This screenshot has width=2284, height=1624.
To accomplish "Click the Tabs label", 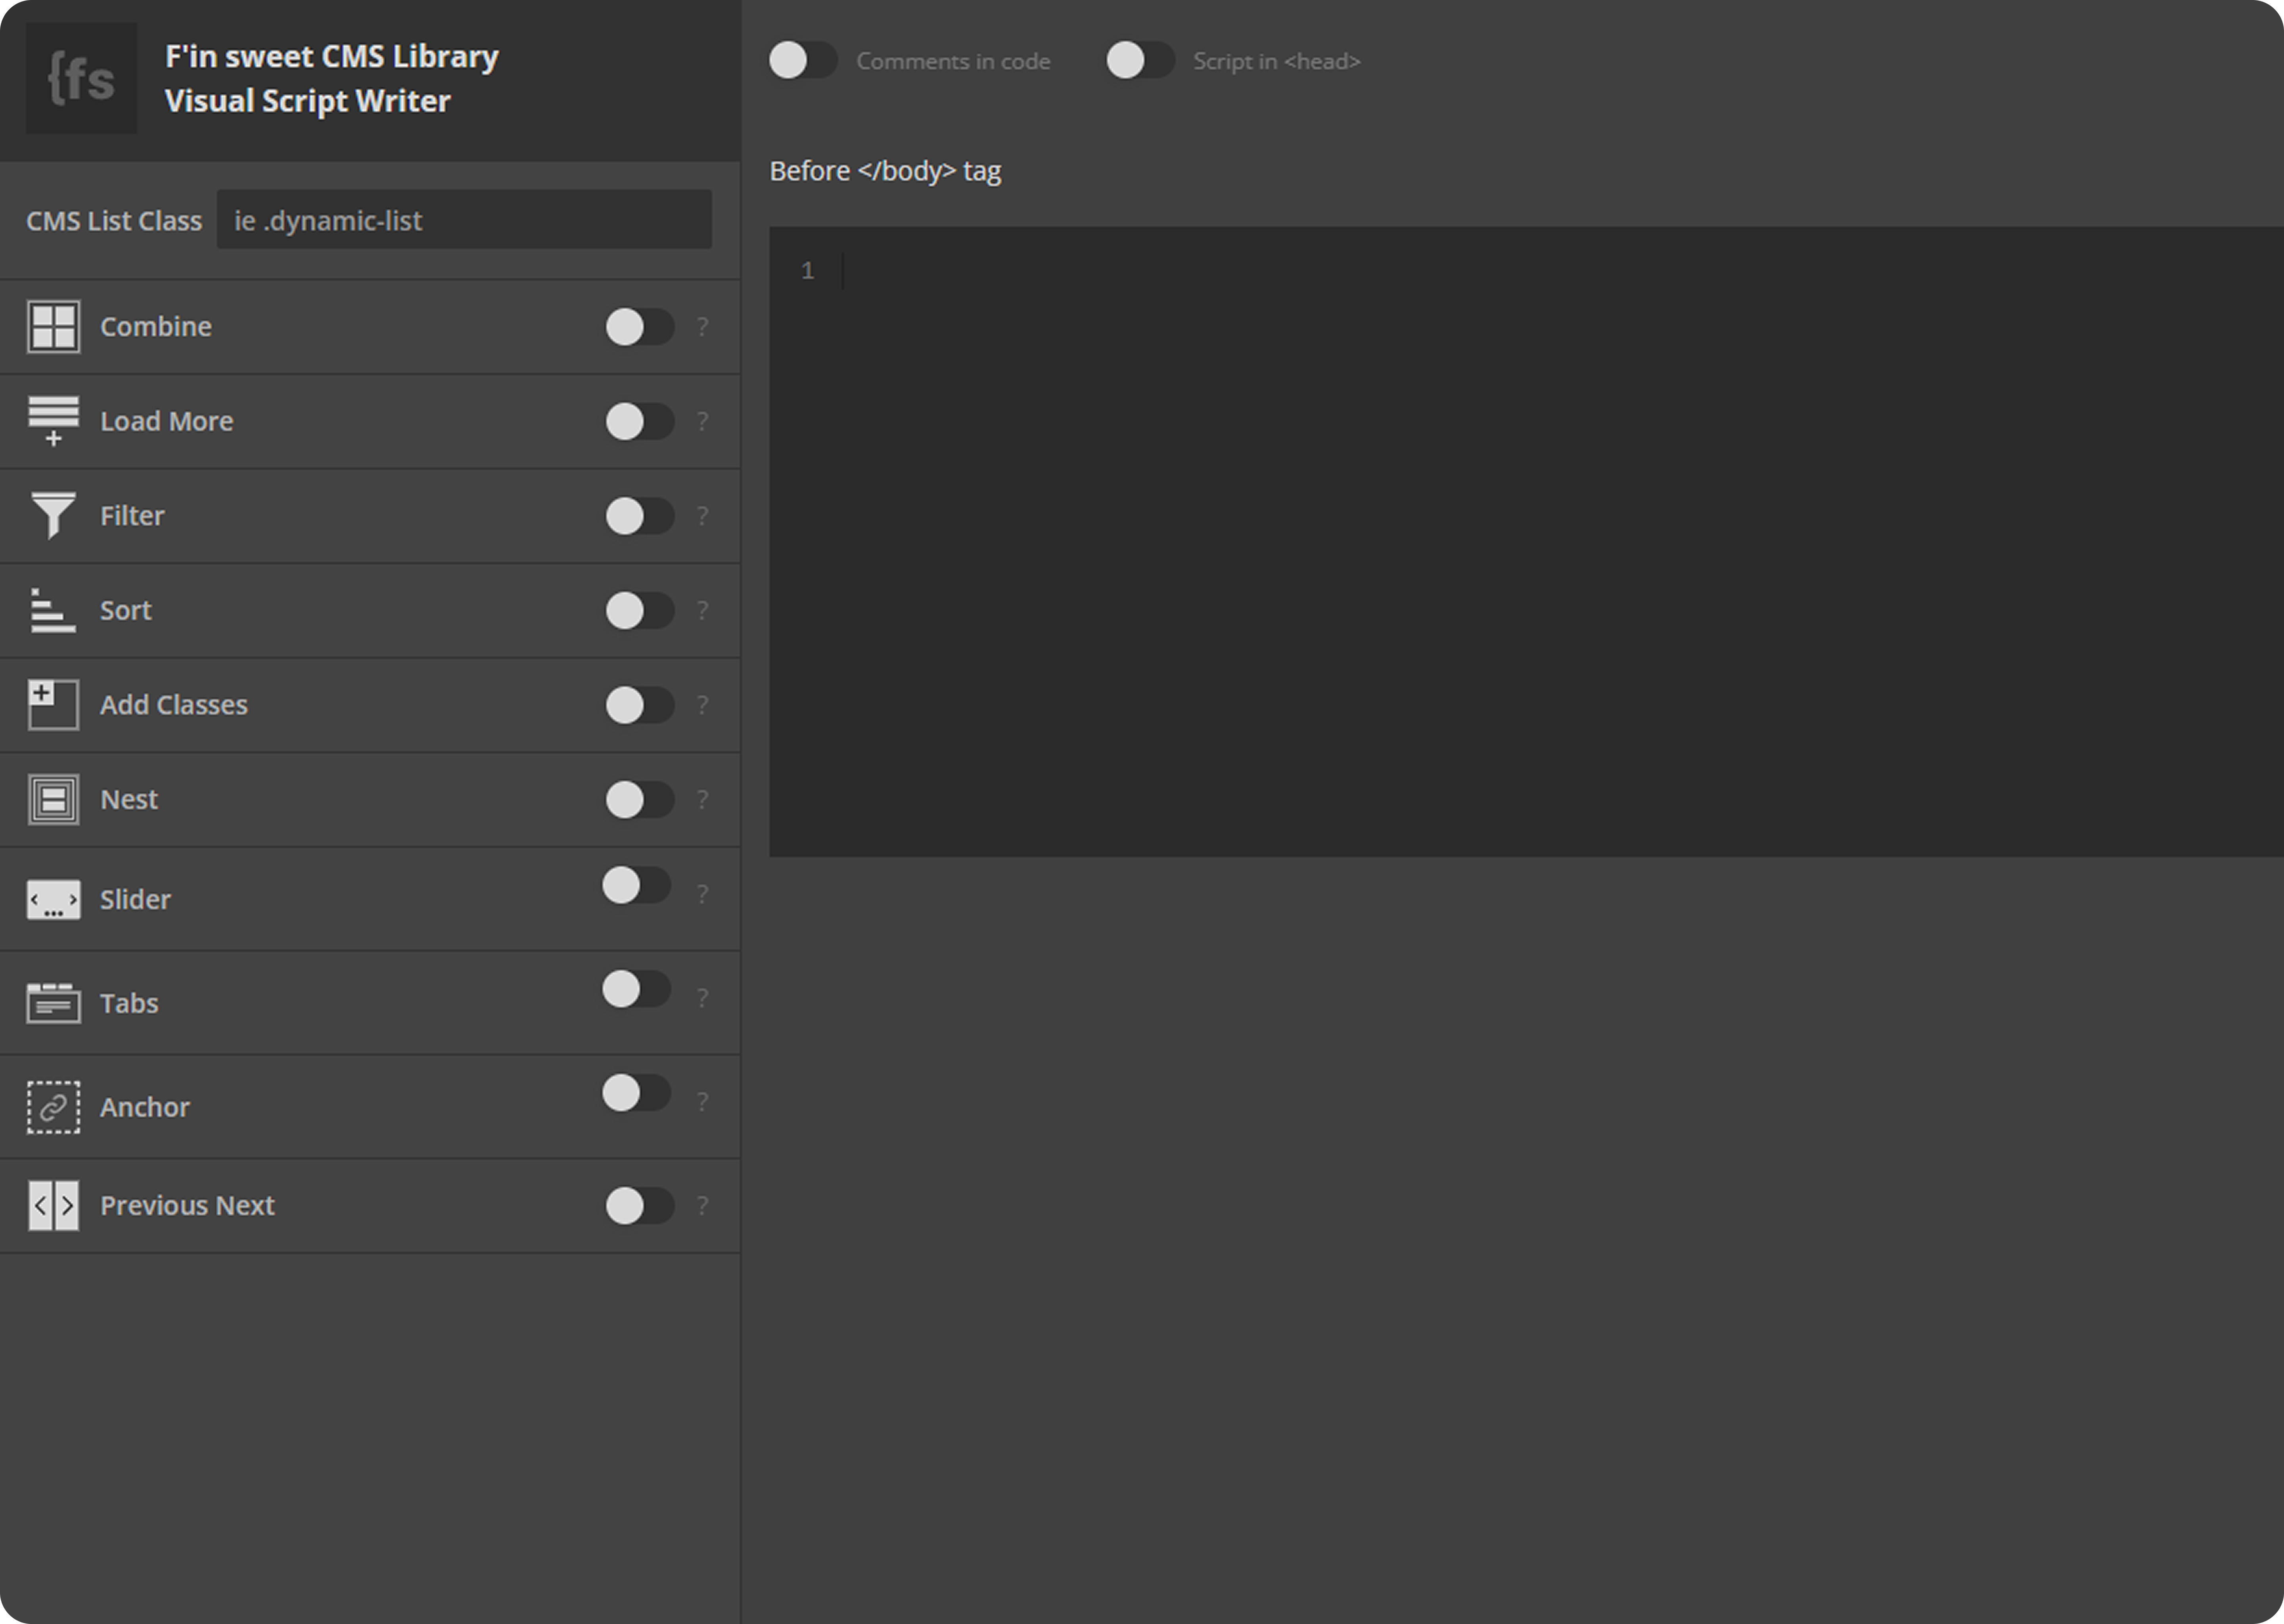I will (x=129, y=1003).
